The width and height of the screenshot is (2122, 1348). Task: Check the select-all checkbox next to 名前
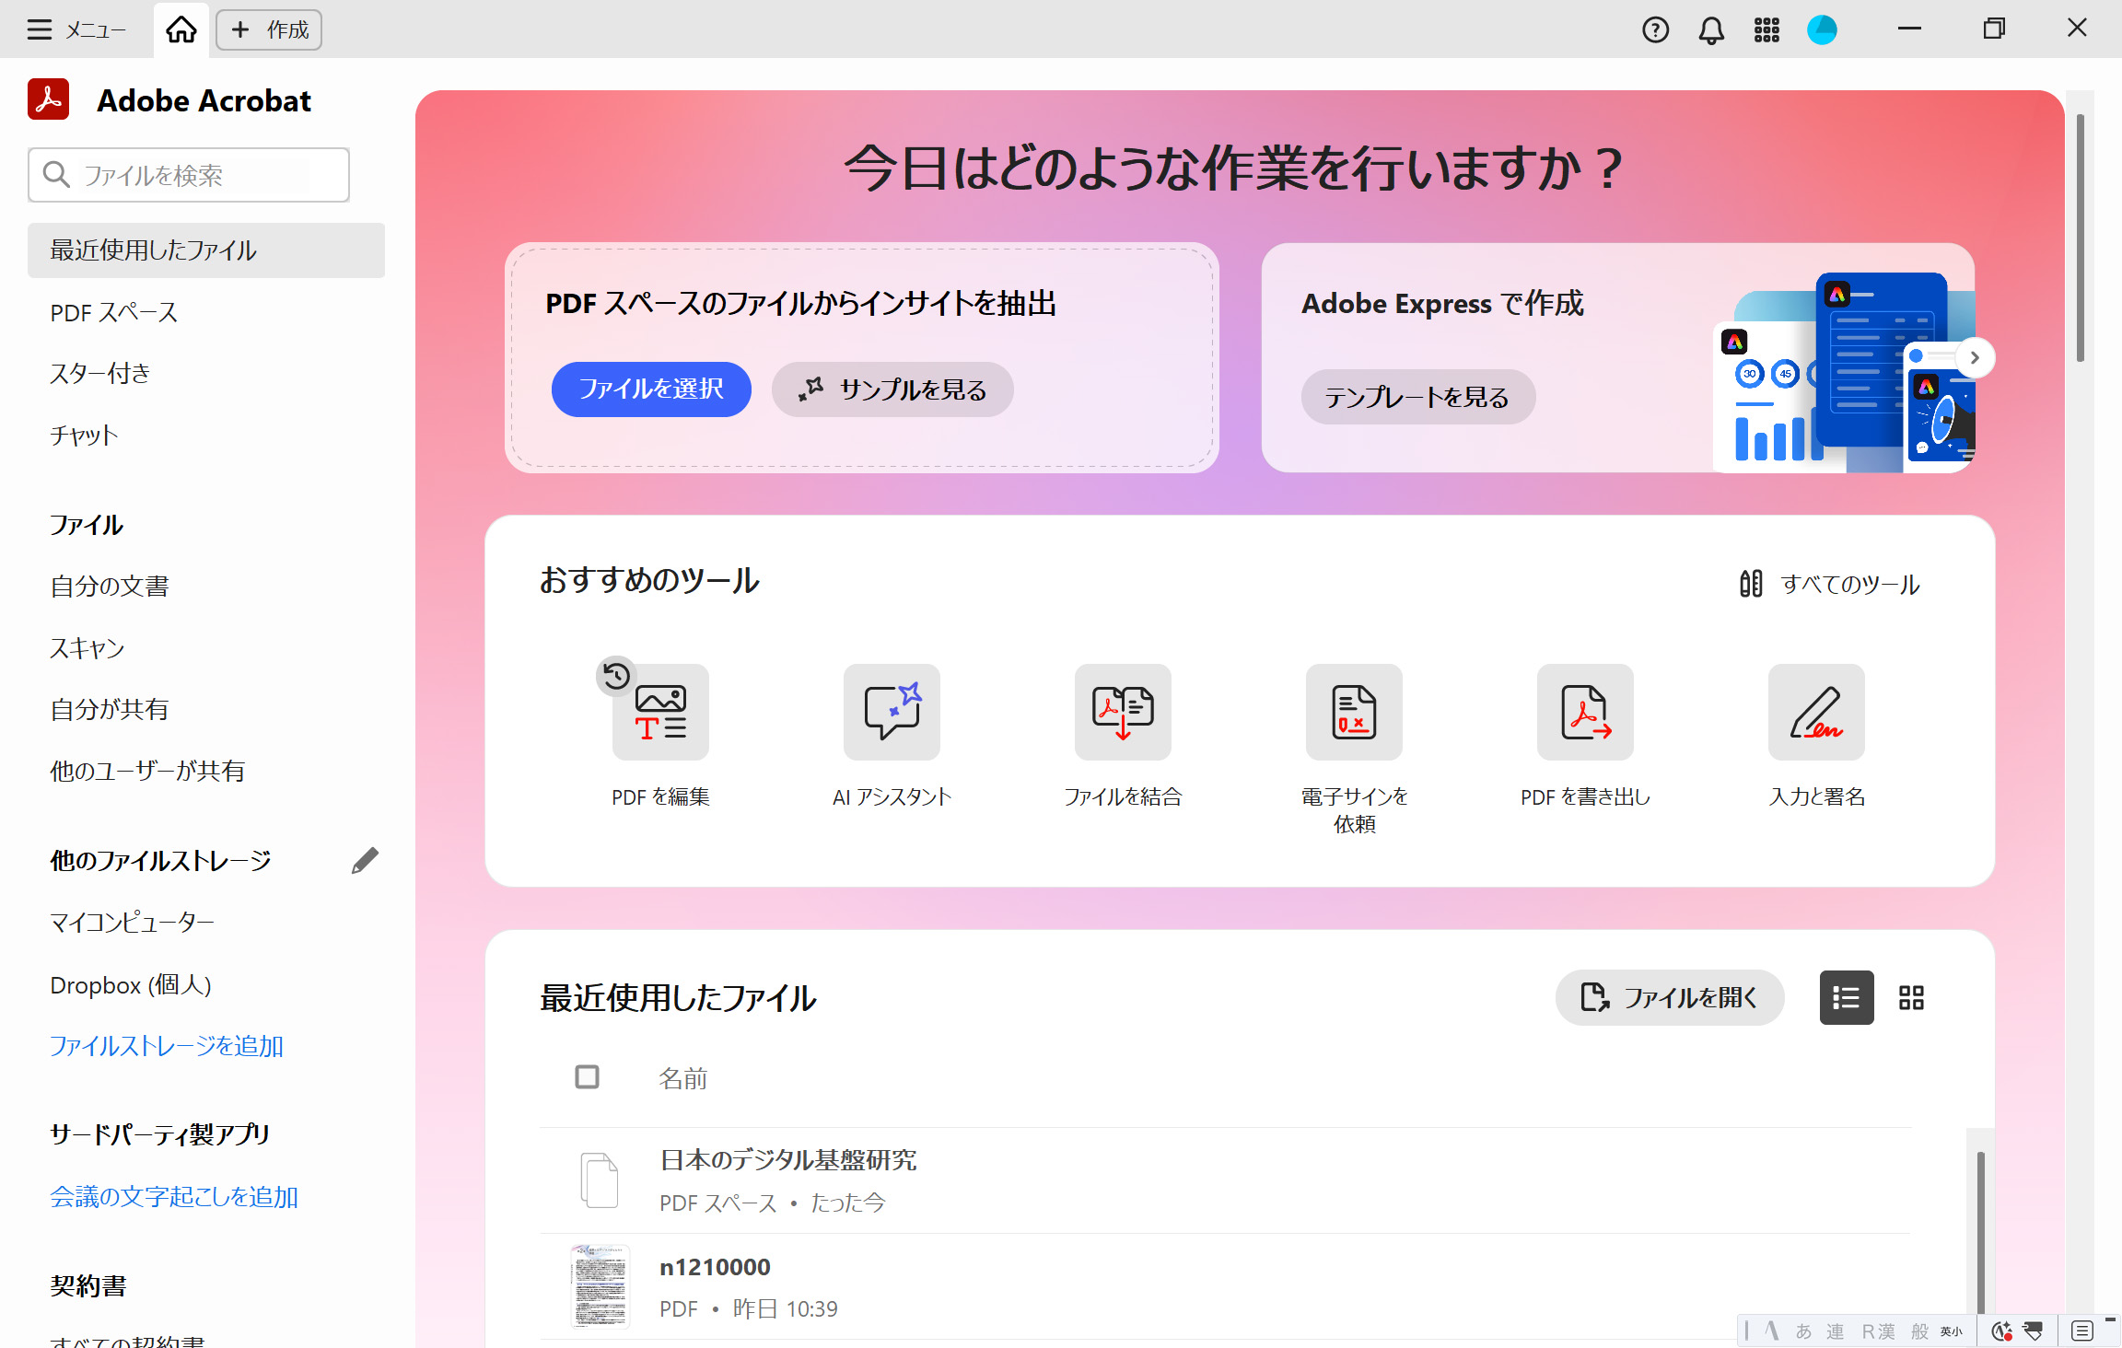587,1076
